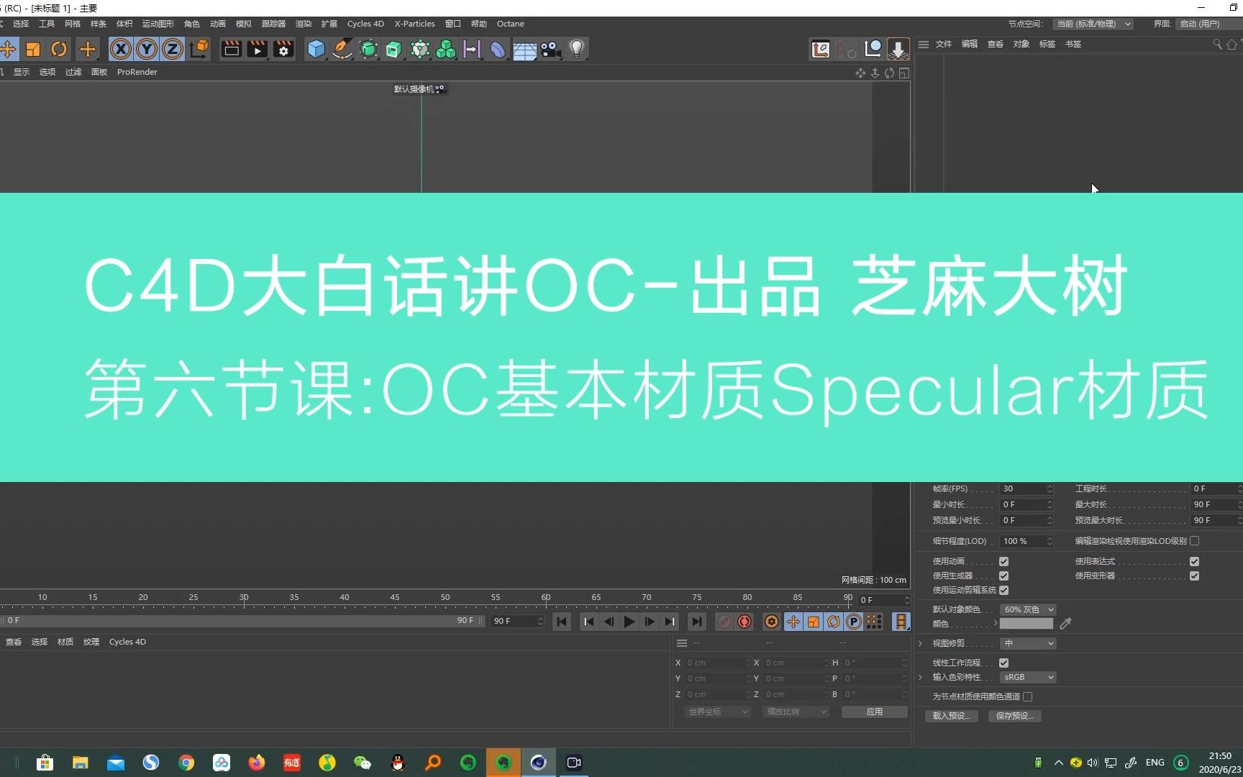Add a Cube primitive object
Viewport: 1243px width, 777px height.
[317, 49]
